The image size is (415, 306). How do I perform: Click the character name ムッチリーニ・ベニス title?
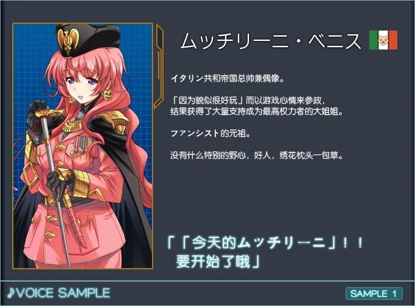click(x=270, y=41)
